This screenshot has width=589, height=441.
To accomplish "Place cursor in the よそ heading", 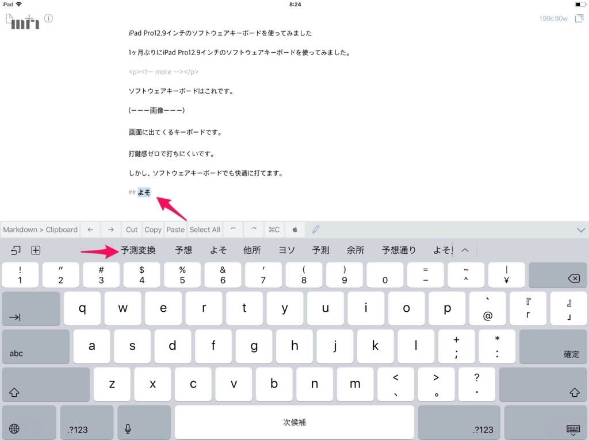I will pos(144,192).
